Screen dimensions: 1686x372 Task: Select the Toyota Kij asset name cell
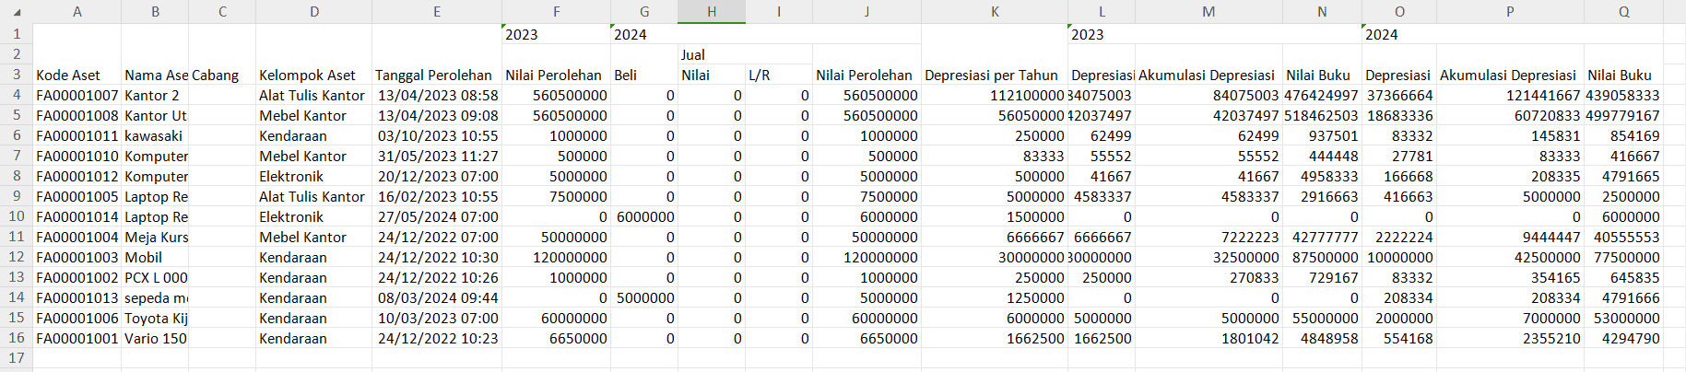[x=154, y=318]
